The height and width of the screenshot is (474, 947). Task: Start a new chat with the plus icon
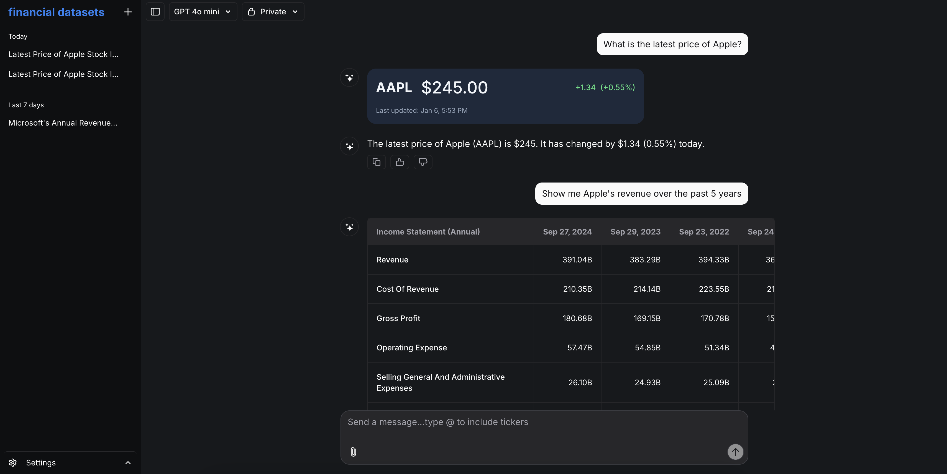(127, 11)
